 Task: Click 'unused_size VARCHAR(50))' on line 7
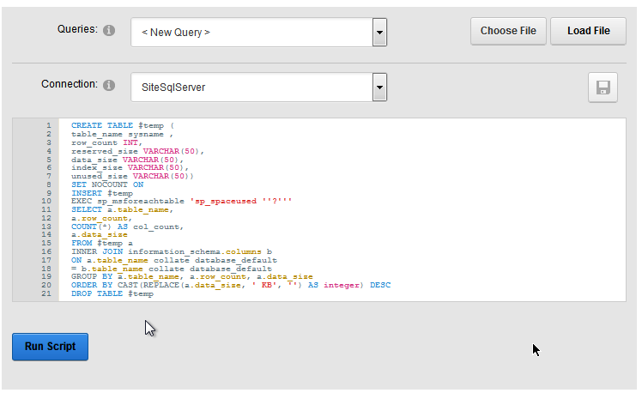coord(132,177)
